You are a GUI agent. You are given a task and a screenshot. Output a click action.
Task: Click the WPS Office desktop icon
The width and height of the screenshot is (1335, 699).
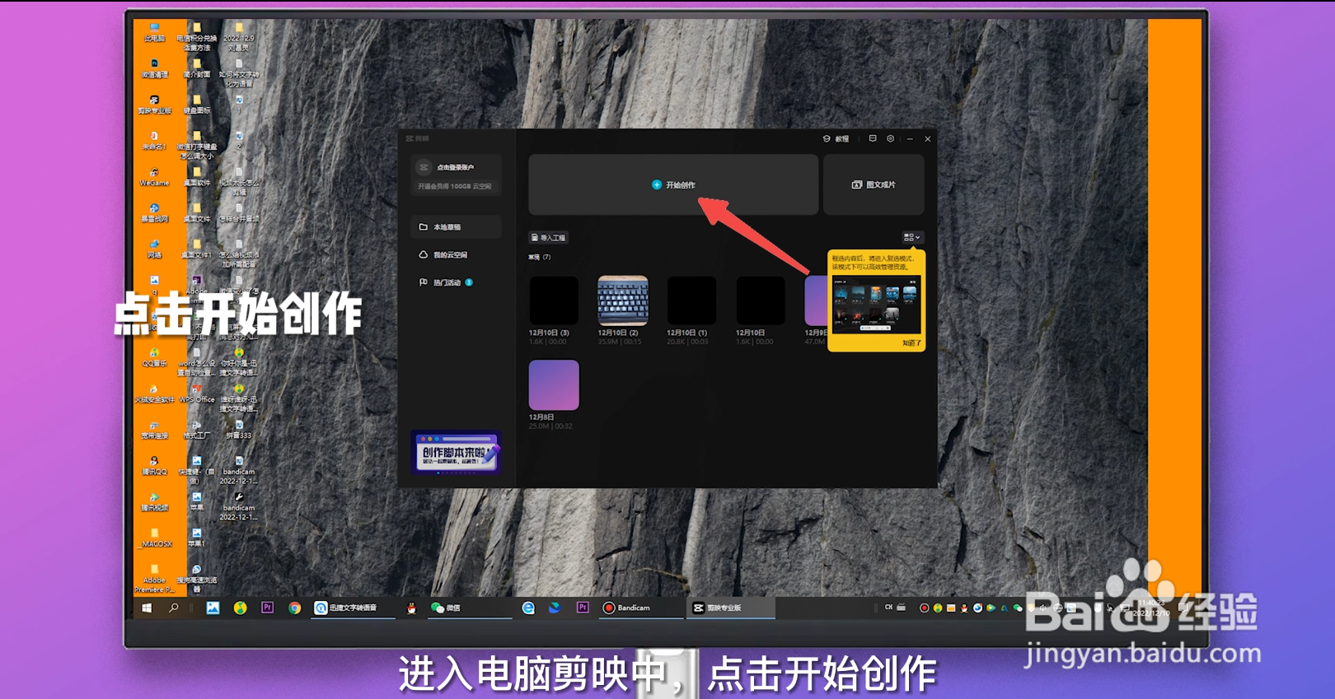(x=197, y=394)
